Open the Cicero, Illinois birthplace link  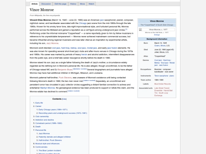(160, 46)
